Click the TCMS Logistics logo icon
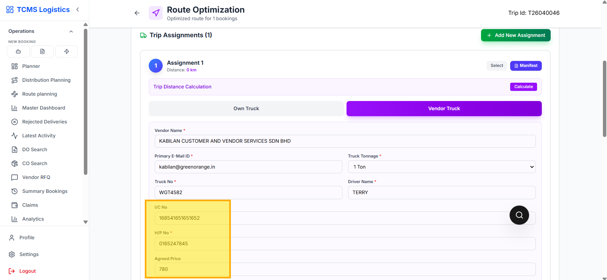Image resolution: width=607 pixels, height=280 pixels. (10, 9)
